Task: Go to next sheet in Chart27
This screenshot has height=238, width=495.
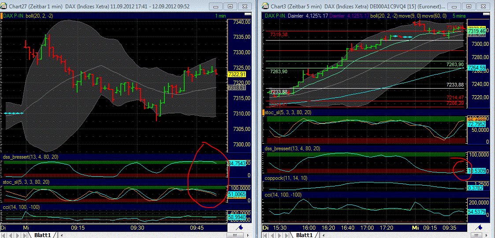Action: [17, 235]
